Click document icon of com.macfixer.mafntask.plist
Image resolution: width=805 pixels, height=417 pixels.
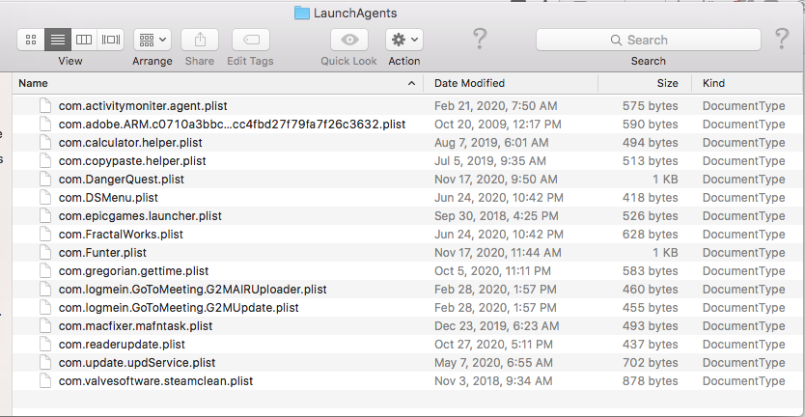45,326
